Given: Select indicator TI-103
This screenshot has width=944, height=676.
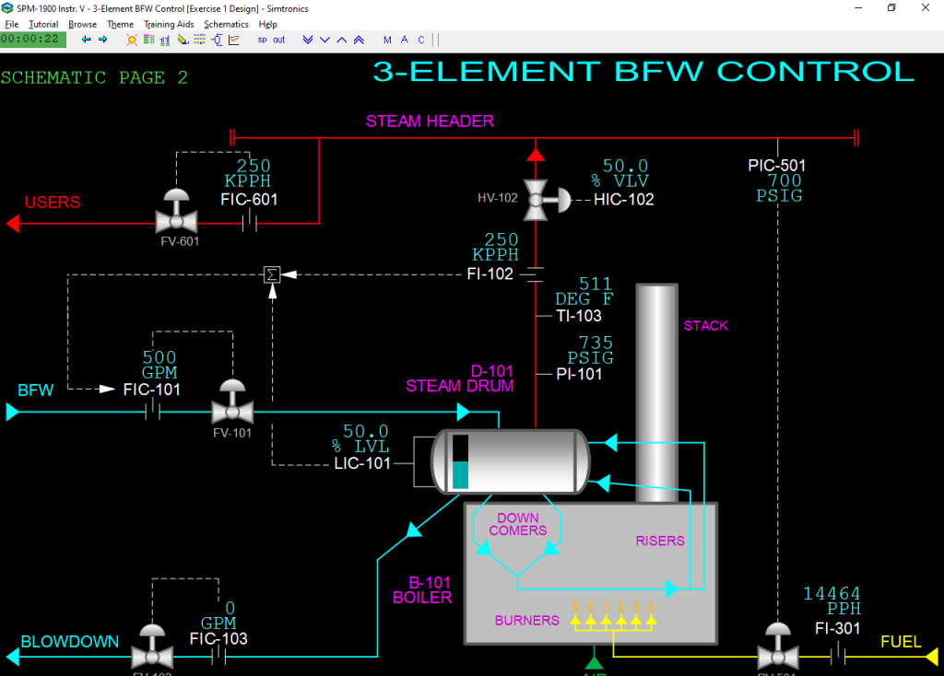Looking at the screenshot, I should click(x=579, y=315).
